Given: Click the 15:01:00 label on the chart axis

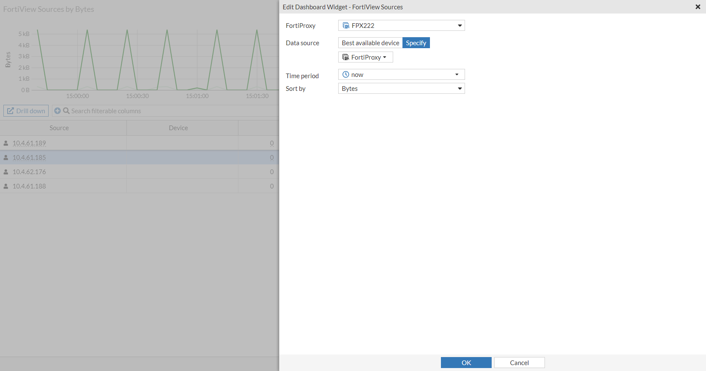Looking at the screenshot, I should (x=197, y=96).
